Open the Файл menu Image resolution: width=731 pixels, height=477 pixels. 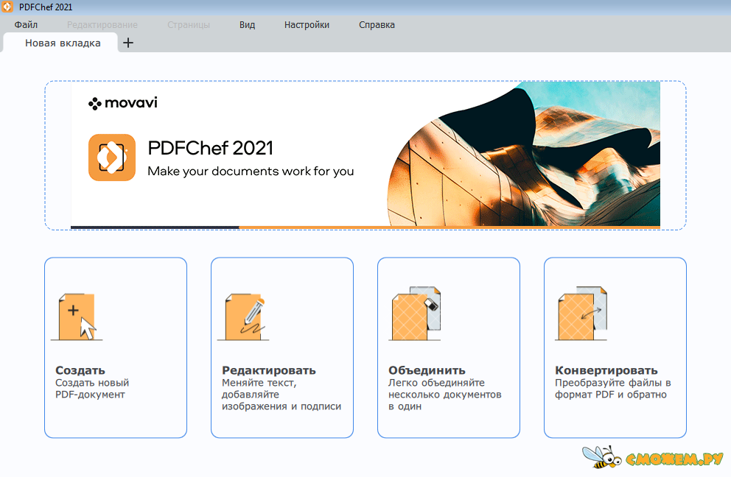click(x=26, y=25)
